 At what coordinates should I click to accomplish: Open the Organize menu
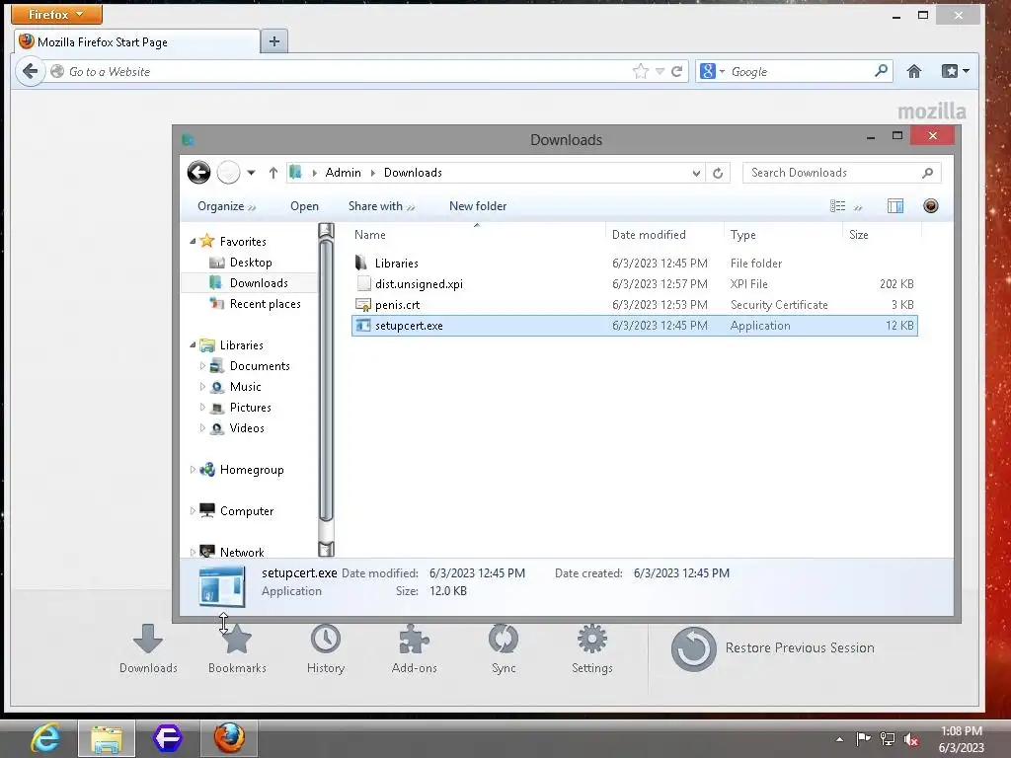[x=226, y=206]
